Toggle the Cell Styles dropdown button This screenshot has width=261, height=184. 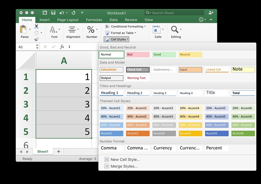[116, 39]
